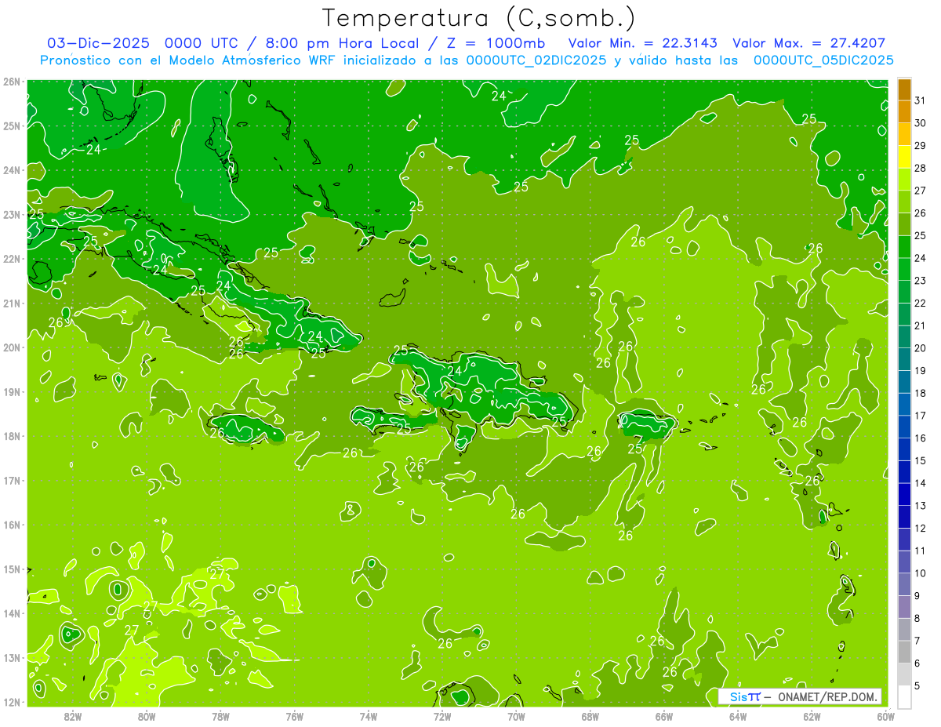Click the '0000 UTC' time label in the header
This screenshot has height=727, width=941.
pyautogui.click(x=202, y=43)
